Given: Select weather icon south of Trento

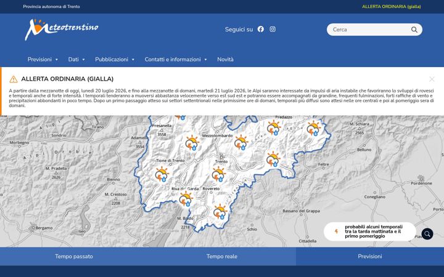Looking at the screenshot, I should click(x=219, y=174).
